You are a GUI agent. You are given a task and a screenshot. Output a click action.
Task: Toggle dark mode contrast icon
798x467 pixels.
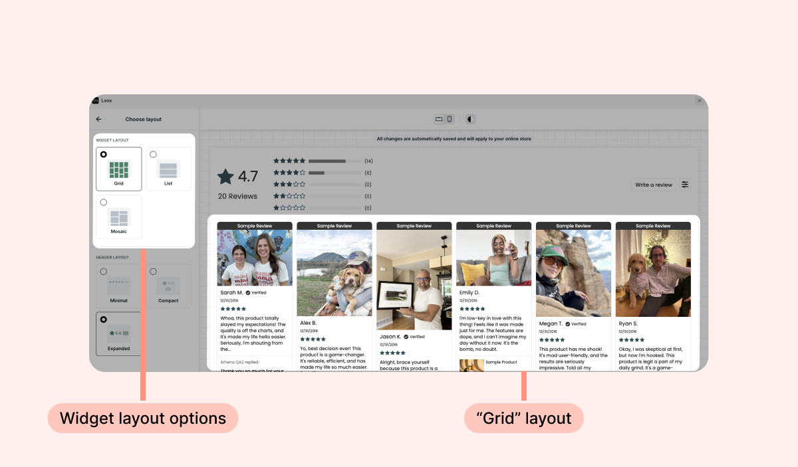pyautogui.click(x=470, y=120)
